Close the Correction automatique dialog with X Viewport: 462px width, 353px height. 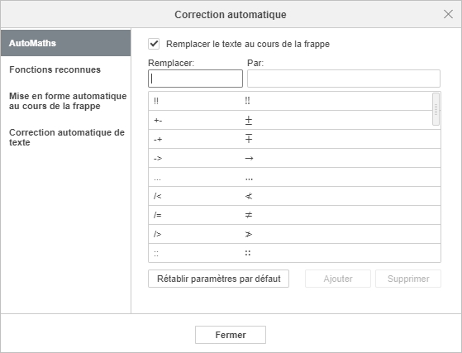click(448, 14)
